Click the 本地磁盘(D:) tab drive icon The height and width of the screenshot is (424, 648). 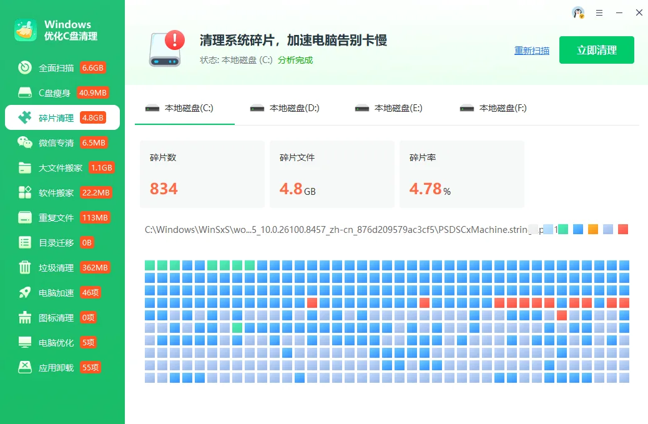pos(257,109)
